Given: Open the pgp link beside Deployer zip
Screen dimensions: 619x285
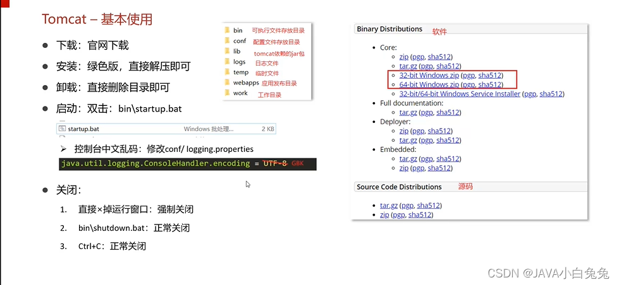Looking at the screenshot, I should [x=418, y=131].
